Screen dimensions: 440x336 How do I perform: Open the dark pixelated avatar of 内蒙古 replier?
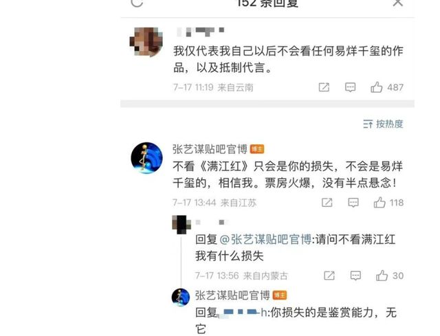(x=181, y=225)
